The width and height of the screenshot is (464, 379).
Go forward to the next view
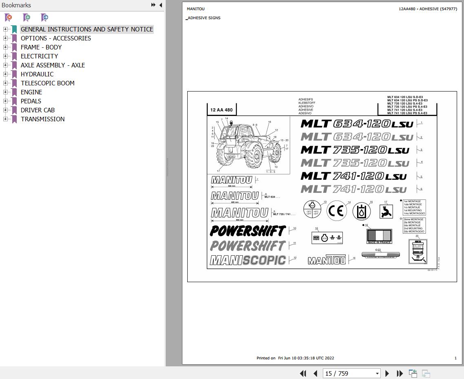tap(425, 373)
